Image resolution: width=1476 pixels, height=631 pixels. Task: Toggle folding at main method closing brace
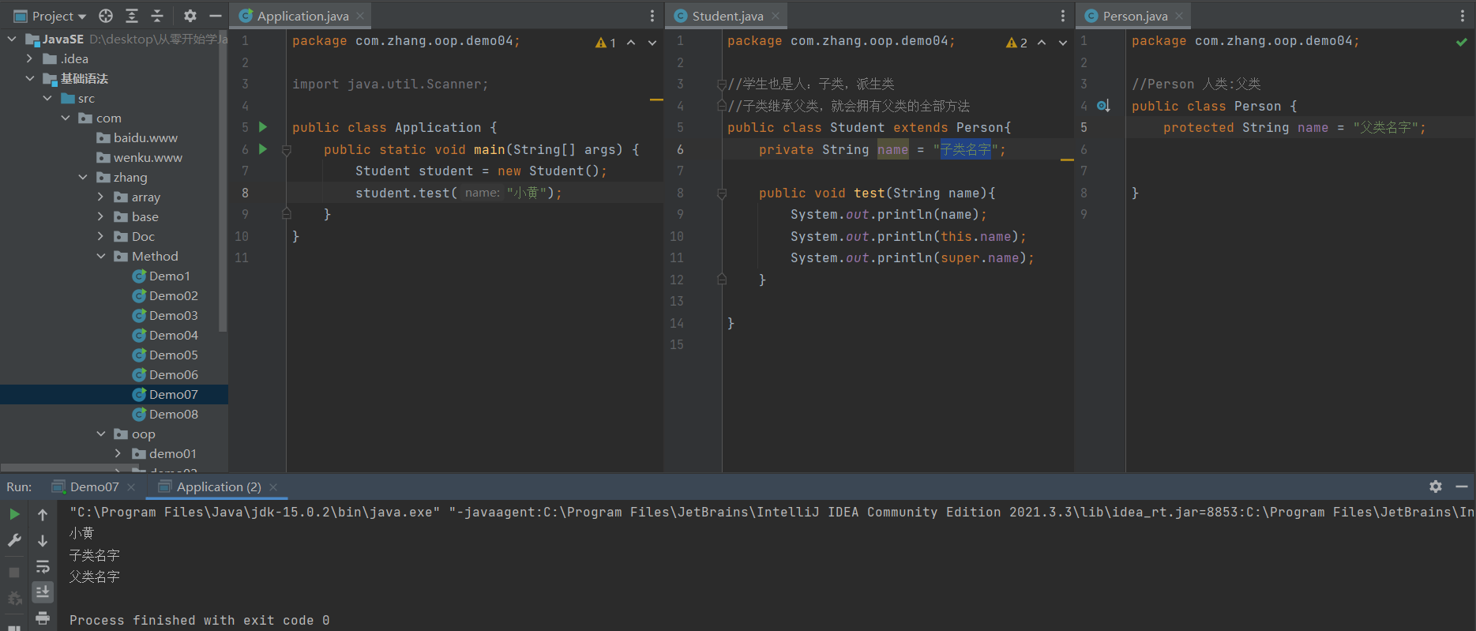tap(287, 214)
